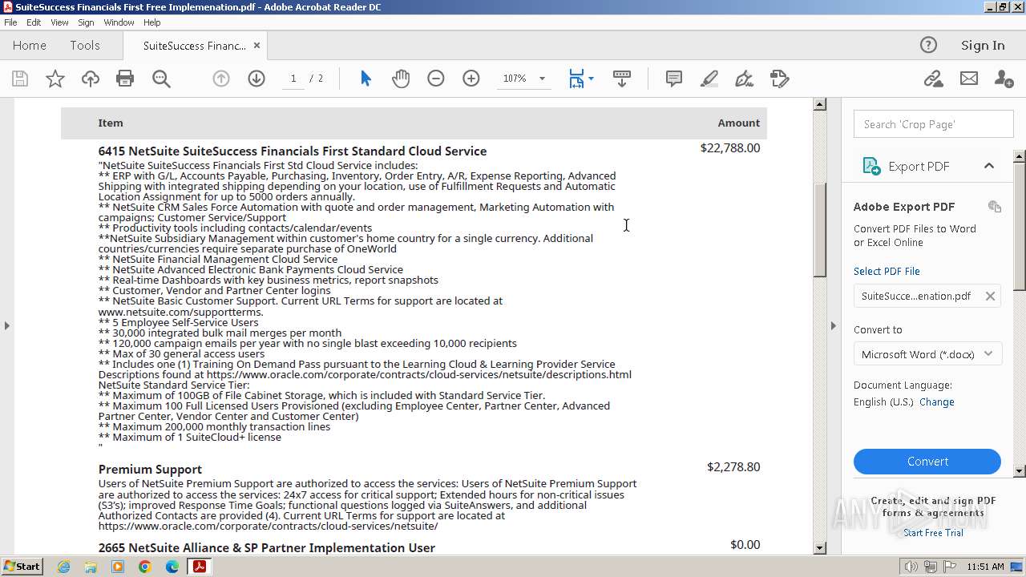Collapse the Export PDF panel chevron
The width and height of the screenshot is (1026, 577).
click(989, 166)
